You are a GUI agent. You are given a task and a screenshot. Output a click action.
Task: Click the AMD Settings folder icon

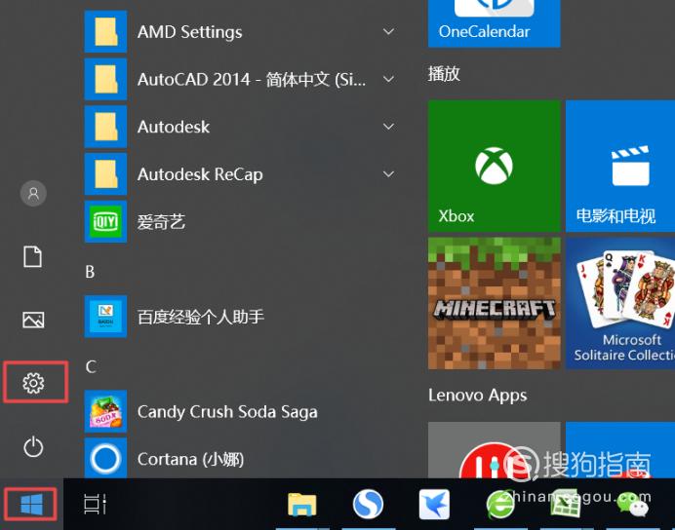pyautogui.click(x=106, y=32)
